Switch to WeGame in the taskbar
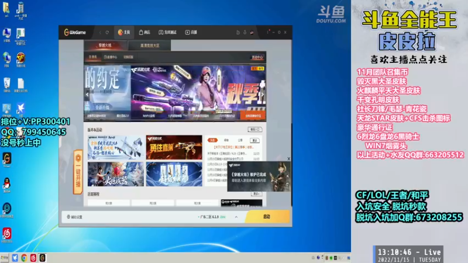The image size is (468, 263). pos(42,258)
